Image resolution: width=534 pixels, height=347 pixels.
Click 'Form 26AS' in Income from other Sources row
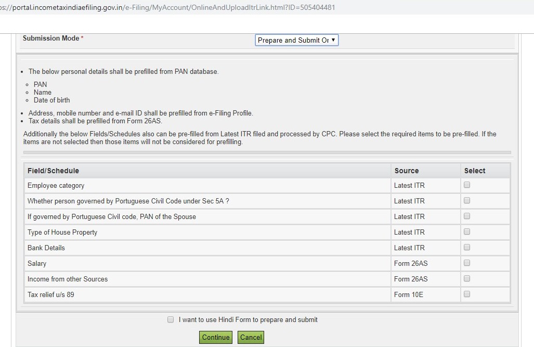click(x=411, y=279)
